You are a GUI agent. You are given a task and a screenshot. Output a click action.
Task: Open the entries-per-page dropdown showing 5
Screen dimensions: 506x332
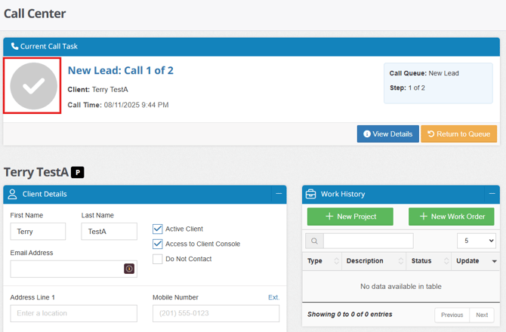[x=477, y=241]
